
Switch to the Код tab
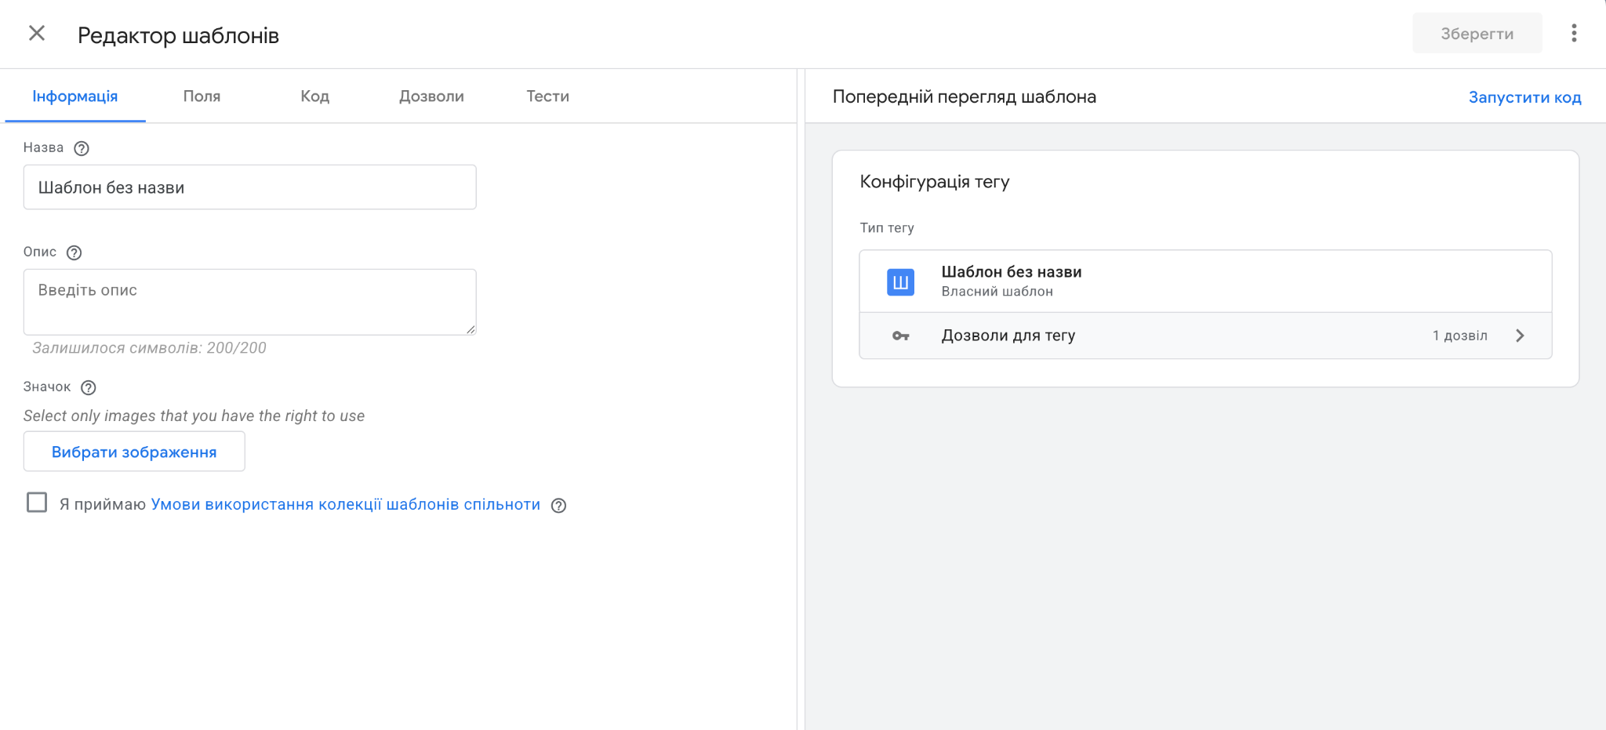314,96
